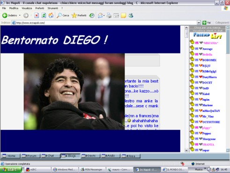Click the page's vertical scrollbar down arrow

(186, 150)
